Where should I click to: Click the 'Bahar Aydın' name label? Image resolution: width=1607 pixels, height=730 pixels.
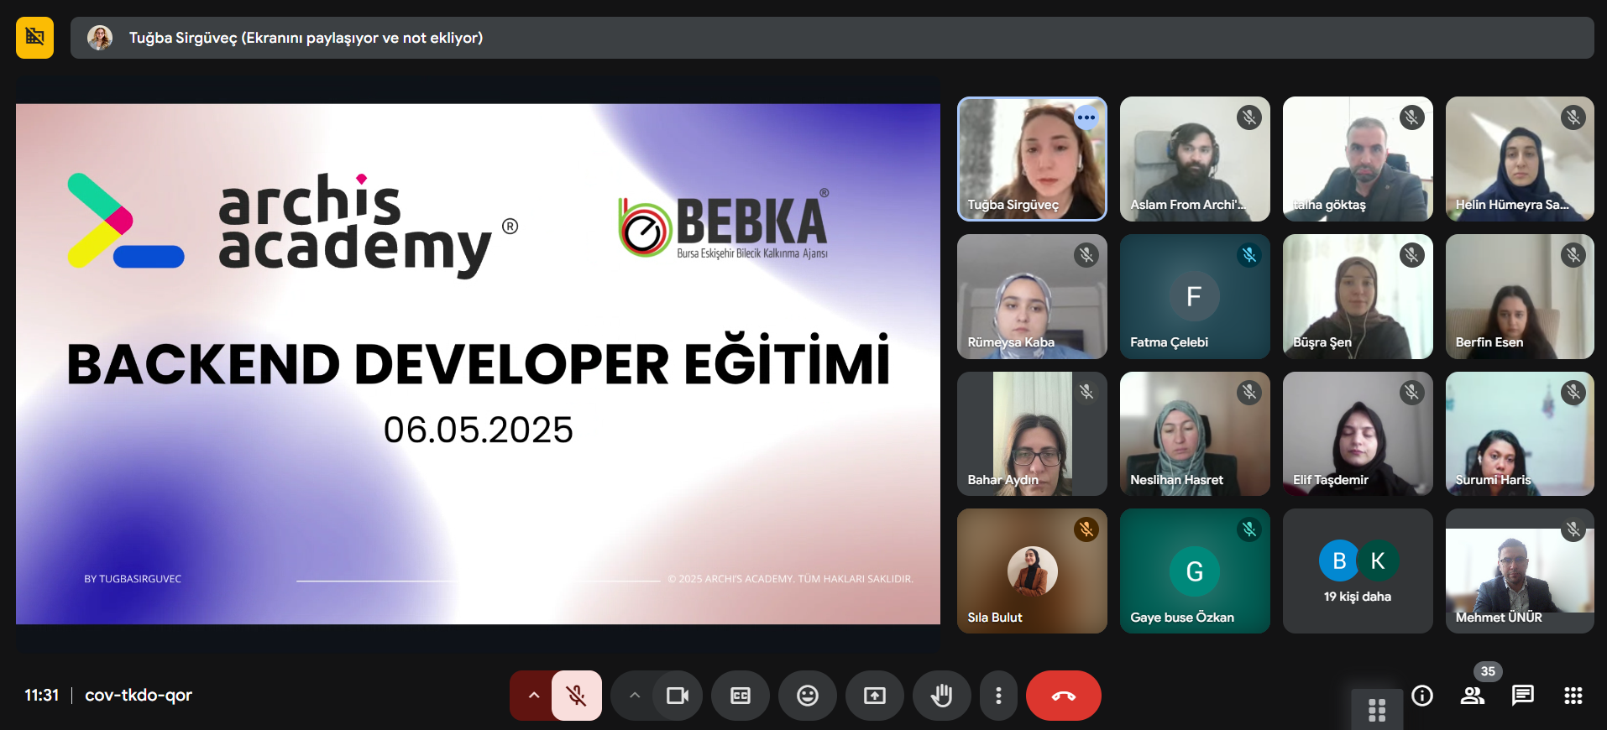1003,480
